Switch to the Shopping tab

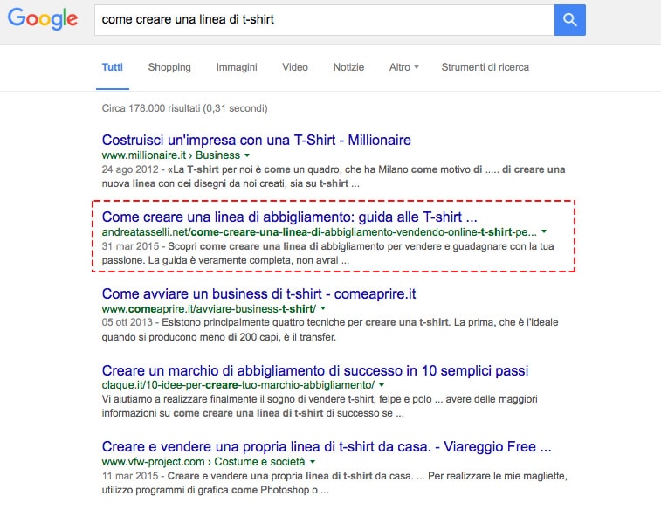click(x=169, y=67)
